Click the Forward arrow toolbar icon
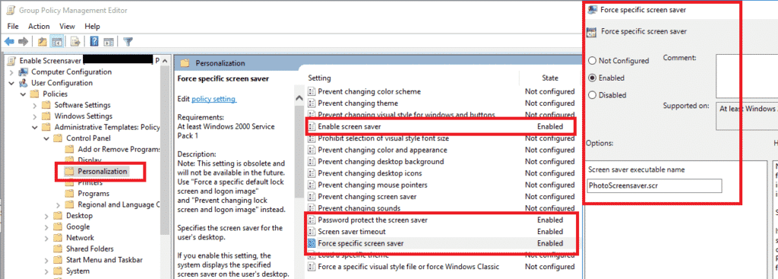 coord(23,42)
